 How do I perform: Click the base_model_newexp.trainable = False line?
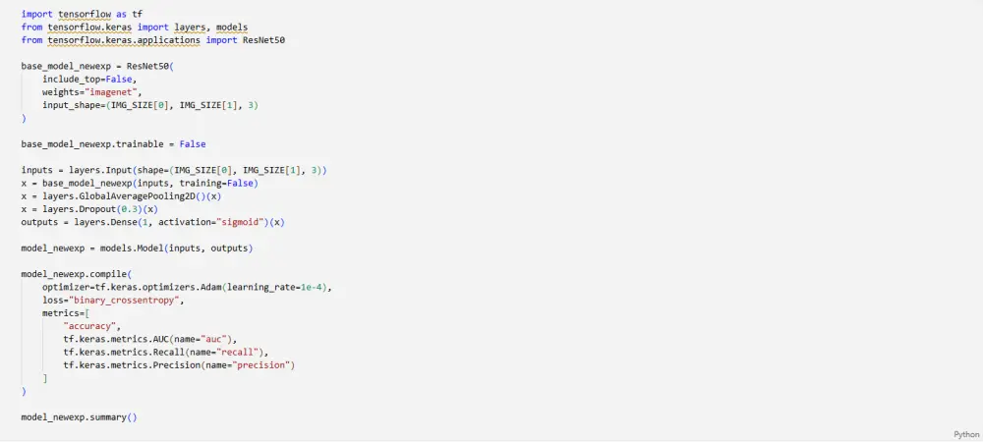pyautogui.click(x=113, y=144)
